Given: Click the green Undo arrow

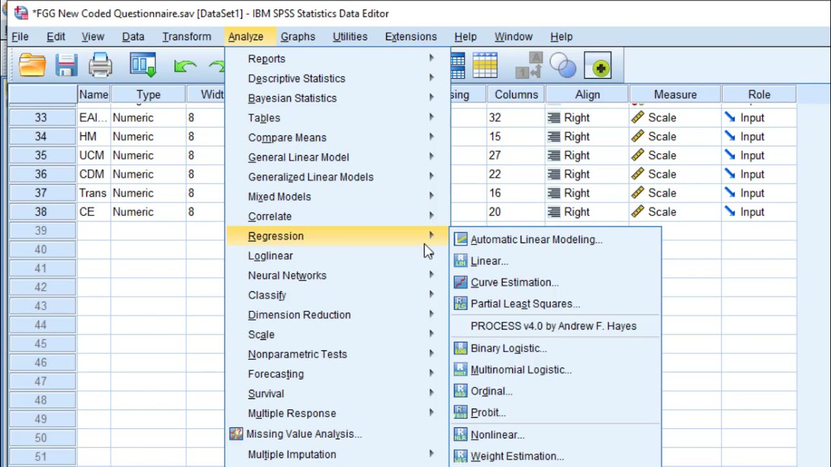Looking at the screenshot, I should click(x=185, y=66).
